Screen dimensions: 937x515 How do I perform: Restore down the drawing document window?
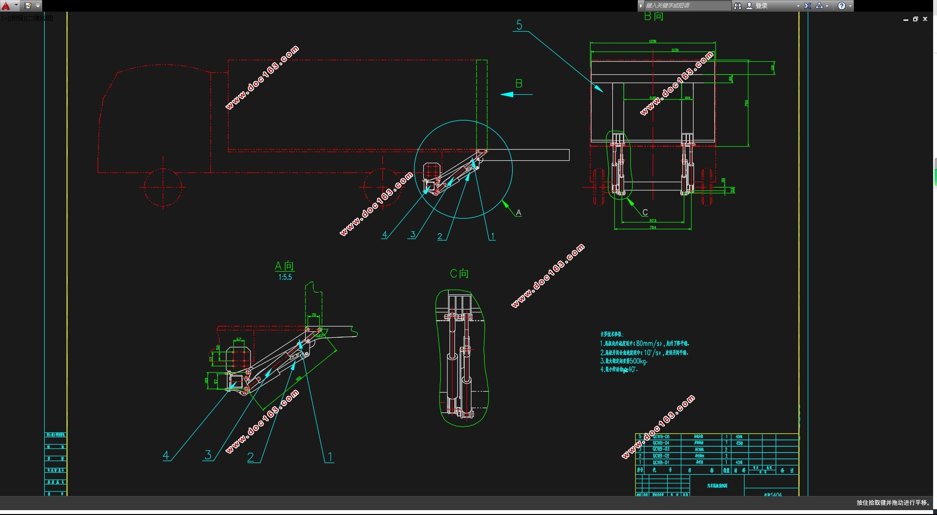tap(916, 19)
